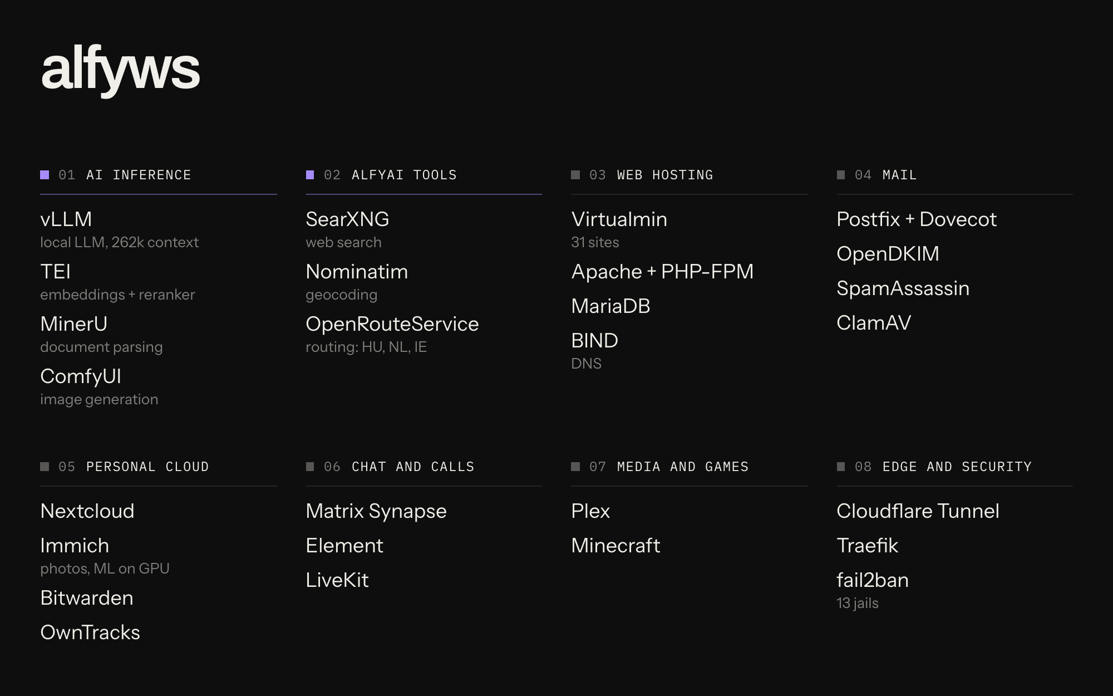The image size is (1113, 696).
Task: Open the vLLM entry
Action: coord(66,219)
